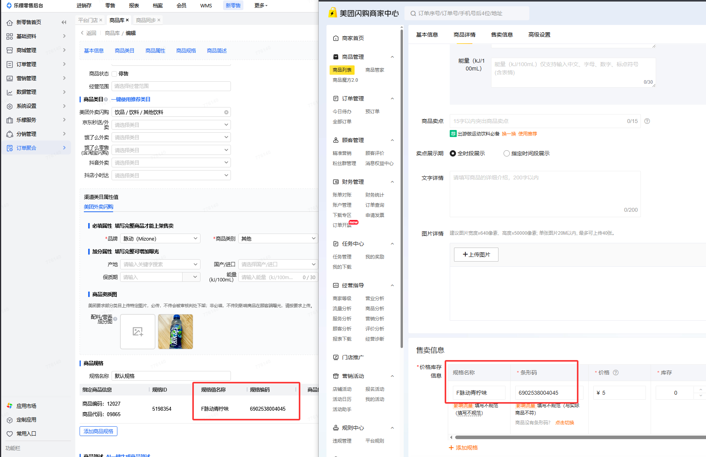
Task: Click the 文字详情 text area
Action: (x=545, y=194)
